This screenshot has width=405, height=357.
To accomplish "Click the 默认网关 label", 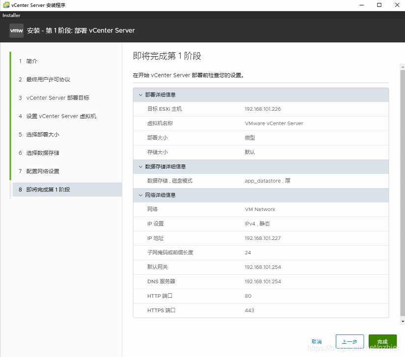I will coord(157,267).
